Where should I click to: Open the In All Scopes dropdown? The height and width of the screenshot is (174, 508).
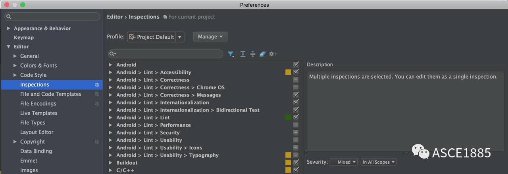coord(379,162)
